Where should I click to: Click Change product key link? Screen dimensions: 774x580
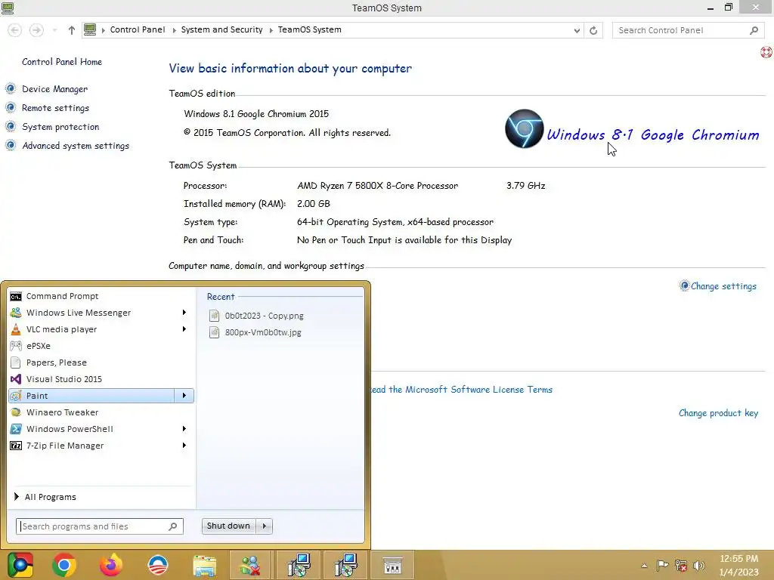(x=718, y=413)
